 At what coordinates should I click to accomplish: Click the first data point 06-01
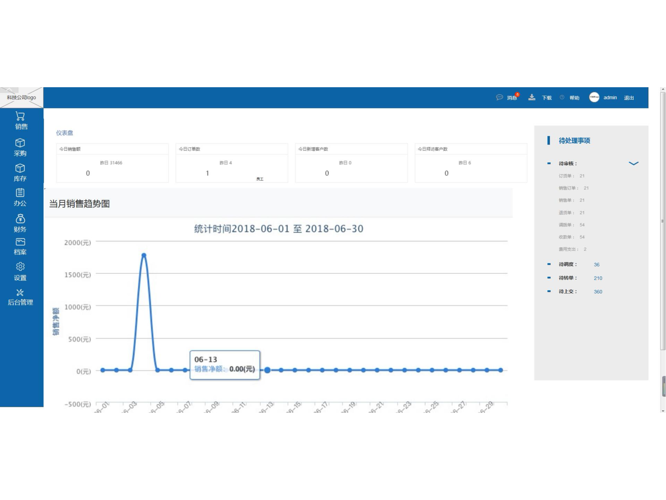coord(103,370)
